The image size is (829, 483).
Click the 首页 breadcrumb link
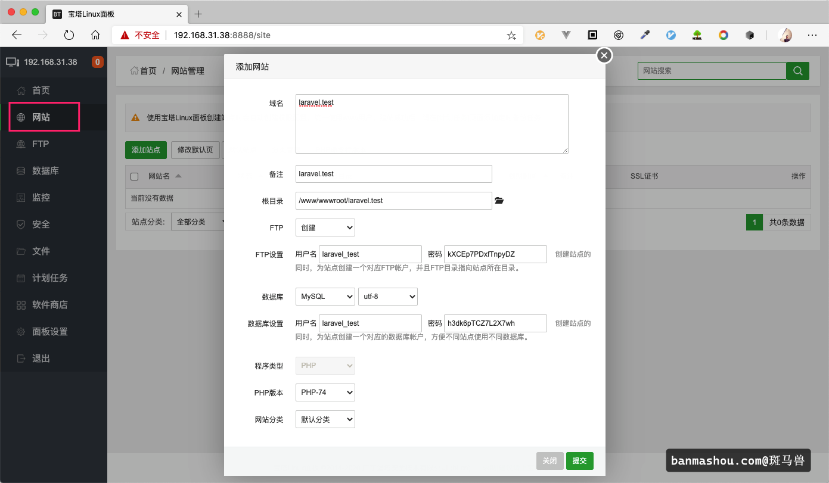(x=144, y=71)
